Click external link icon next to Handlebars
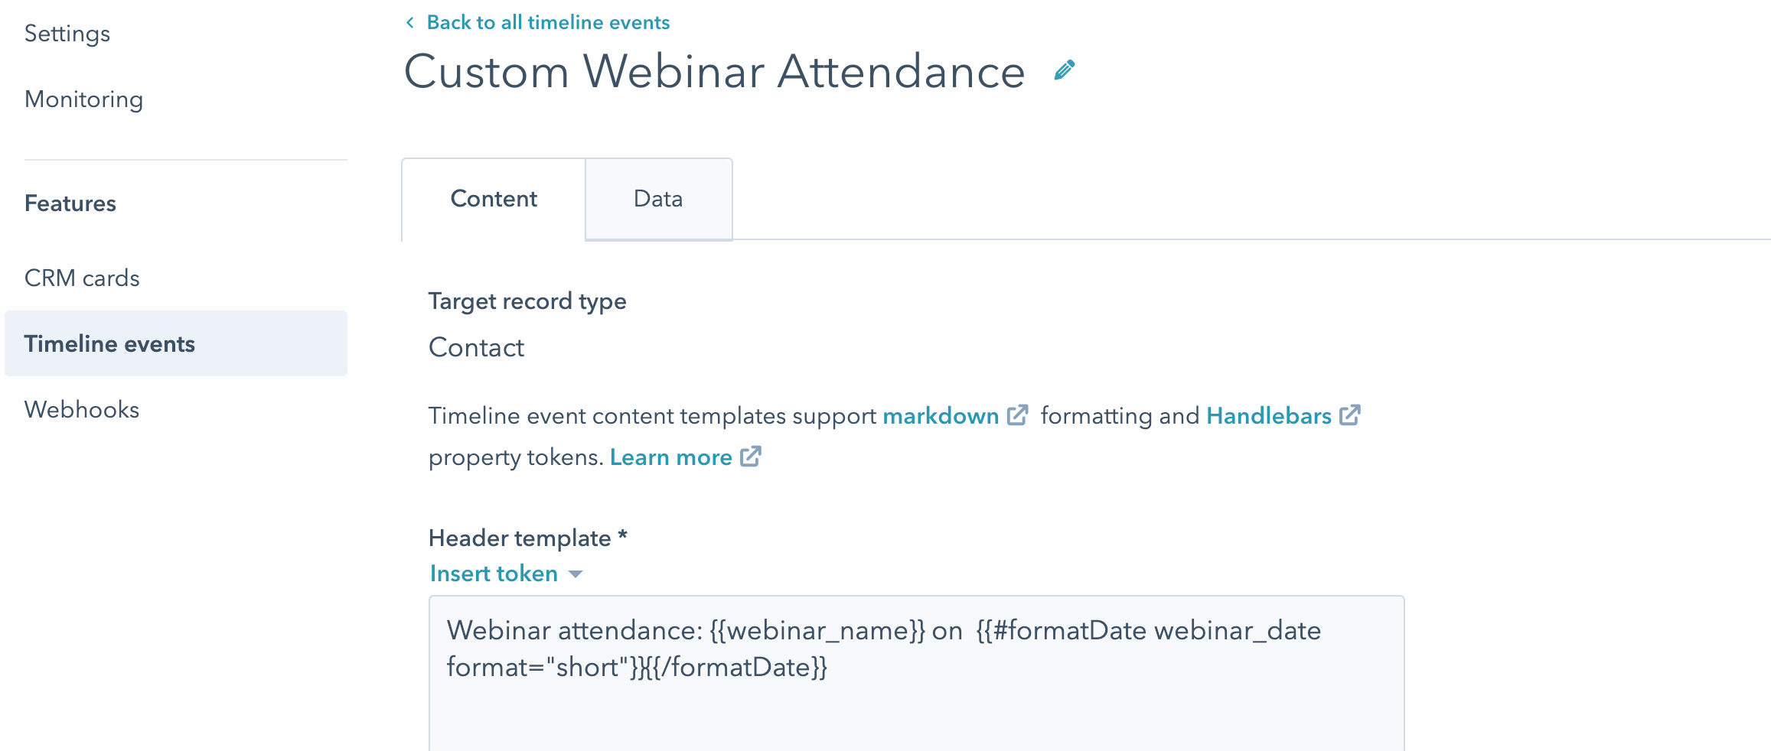Screen dimensions: 1771x751 pyautogui.click(x=1349, y=415)
